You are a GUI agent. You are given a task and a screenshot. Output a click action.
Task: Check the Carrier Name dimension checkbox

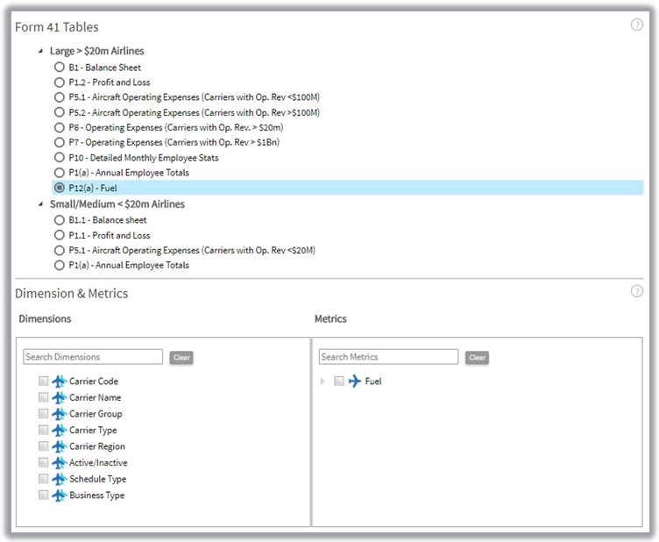click(43, 398)
